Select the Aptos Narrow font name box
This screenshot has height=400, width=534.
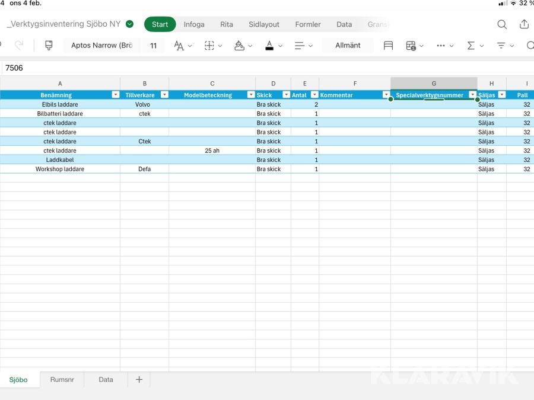click(x=101, y=46)
